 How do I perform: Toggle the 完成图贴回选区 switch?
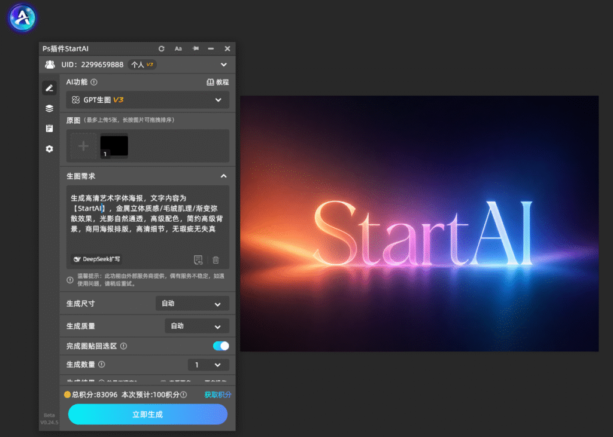point(221,346)
